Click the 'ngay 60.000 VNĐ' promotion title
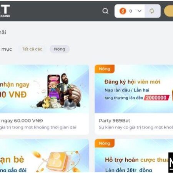The width and height of the screenshot is (173, 173). 22,121
